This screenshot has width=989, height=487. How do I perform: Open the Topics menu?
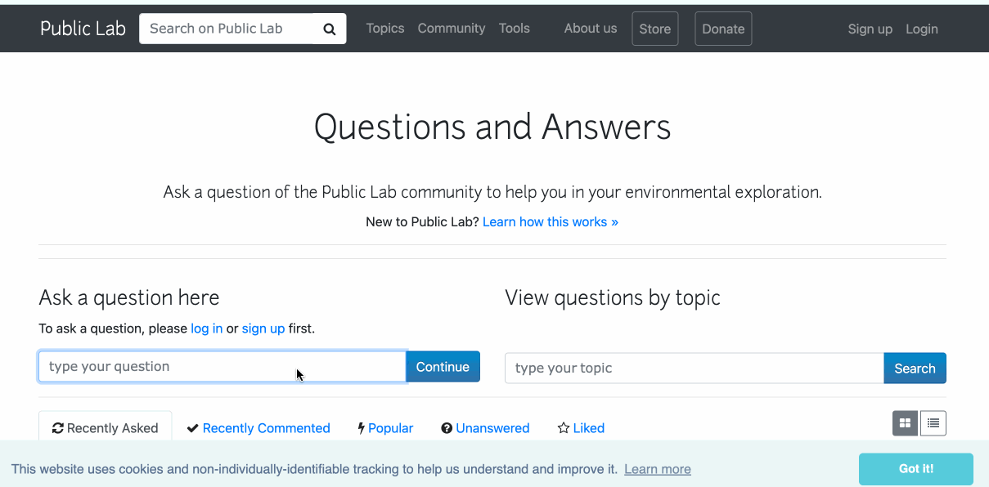[x=384, y=28]
